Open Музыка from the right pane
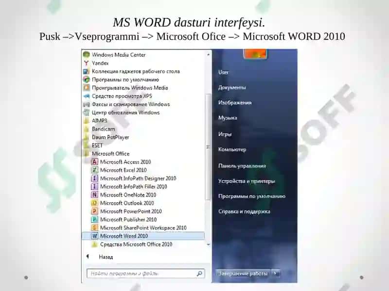Screen dimensions: 389x291 [228, 118]
